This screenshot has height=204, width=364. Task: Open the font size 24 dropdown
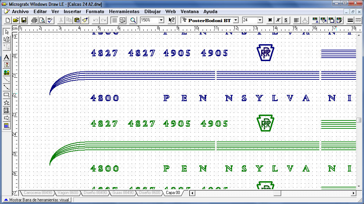[260, 20]
